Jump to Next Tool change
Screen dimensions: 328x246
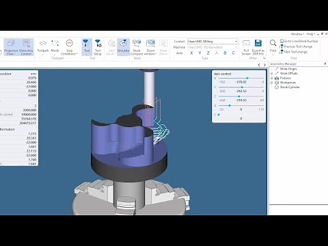click(x=294, y=52)
